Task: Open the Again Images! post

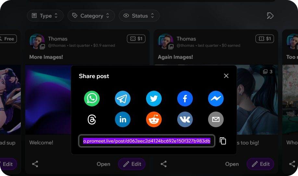Action: click(232, 164)
